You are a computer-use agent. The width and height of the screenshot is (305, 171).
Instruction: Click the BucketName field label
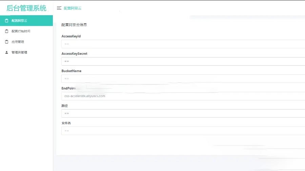[x=71, y=71]
